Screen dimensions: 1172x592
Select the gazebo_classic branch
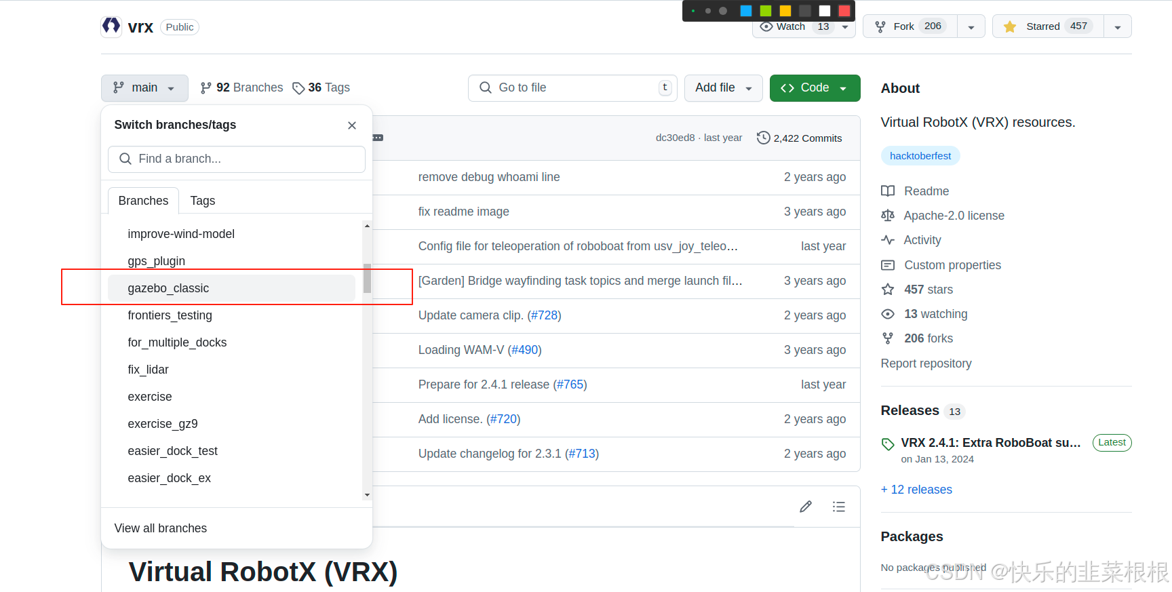tap(231, 288)
